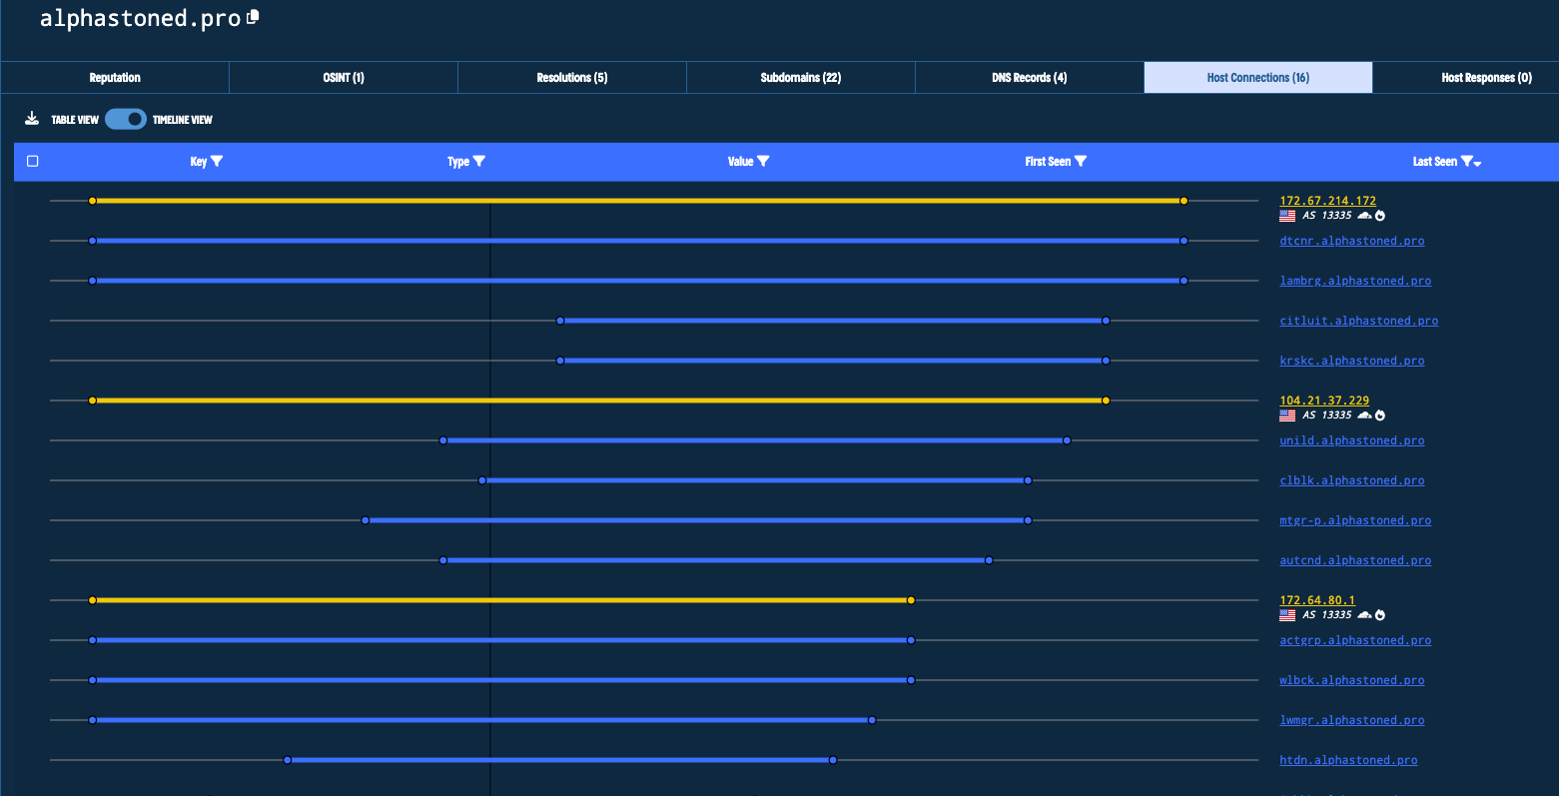Click the US flag icon under 172.64.80.1
The height and width of the screenshot is (796, 1559).
1287,615
